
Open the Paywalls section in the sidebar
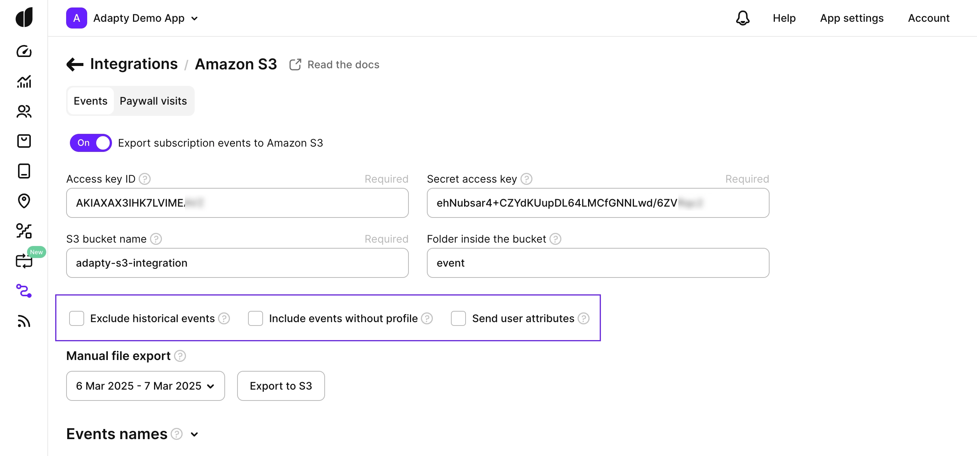[x=24, y=171]
